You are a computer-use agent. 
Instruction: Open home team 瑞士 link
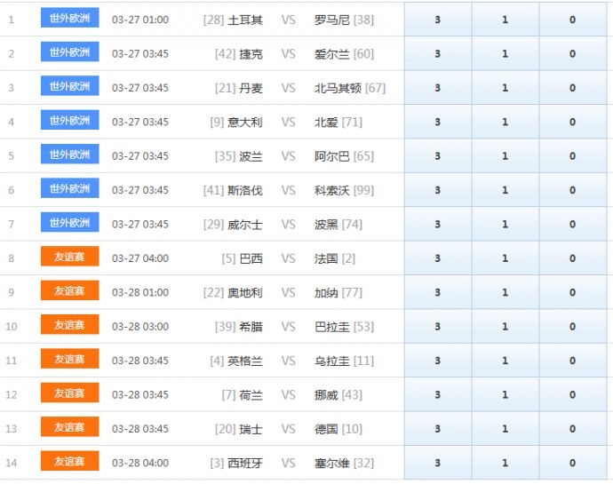(251, 429)
